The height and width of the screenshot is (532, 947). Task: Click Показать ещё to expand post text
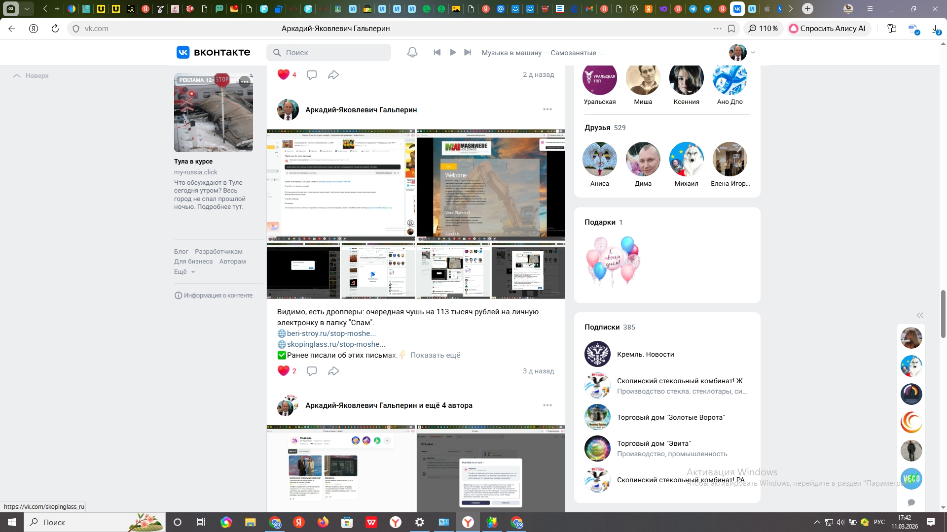tap(435, 355)
